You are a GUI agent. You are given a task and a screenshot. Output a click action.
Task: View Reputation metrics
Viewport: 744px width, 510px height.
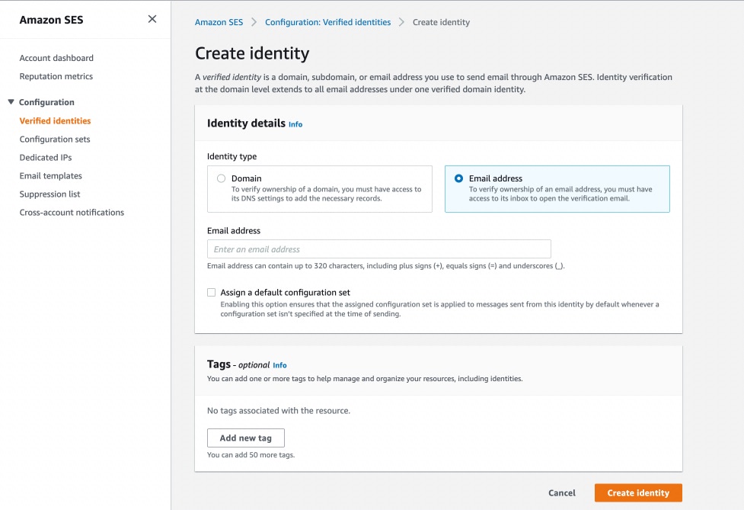(x=56, y=76)
